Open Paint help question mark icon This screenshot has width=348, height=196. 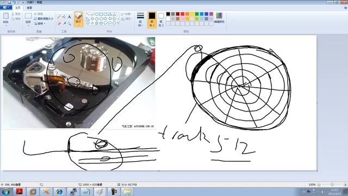346,8
